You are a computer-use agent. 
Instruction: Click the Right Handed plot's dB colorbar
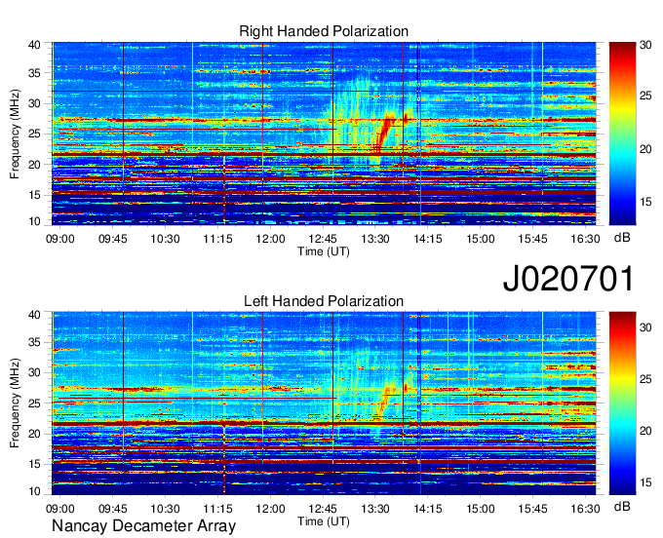pyautogui.click(x=622, y=134)
